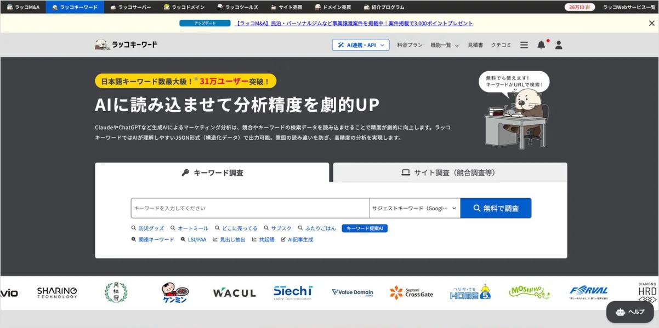Click the FORVAL logo
The height and width of the screenshot is (328, 659).
(x=588, y=292)
